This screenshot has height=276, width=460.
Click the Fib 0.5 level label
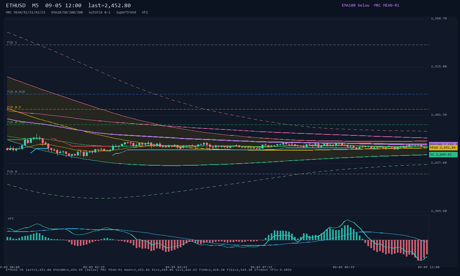(14, 107)
